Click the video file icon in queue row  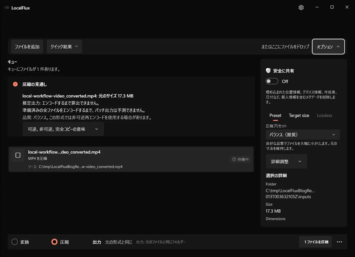coord(18,155)
